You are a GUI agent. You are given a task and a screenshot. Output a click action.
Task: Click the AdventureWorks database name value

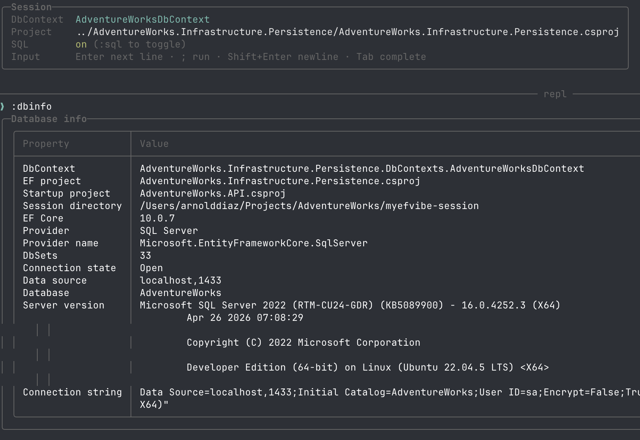pos(181,293)
